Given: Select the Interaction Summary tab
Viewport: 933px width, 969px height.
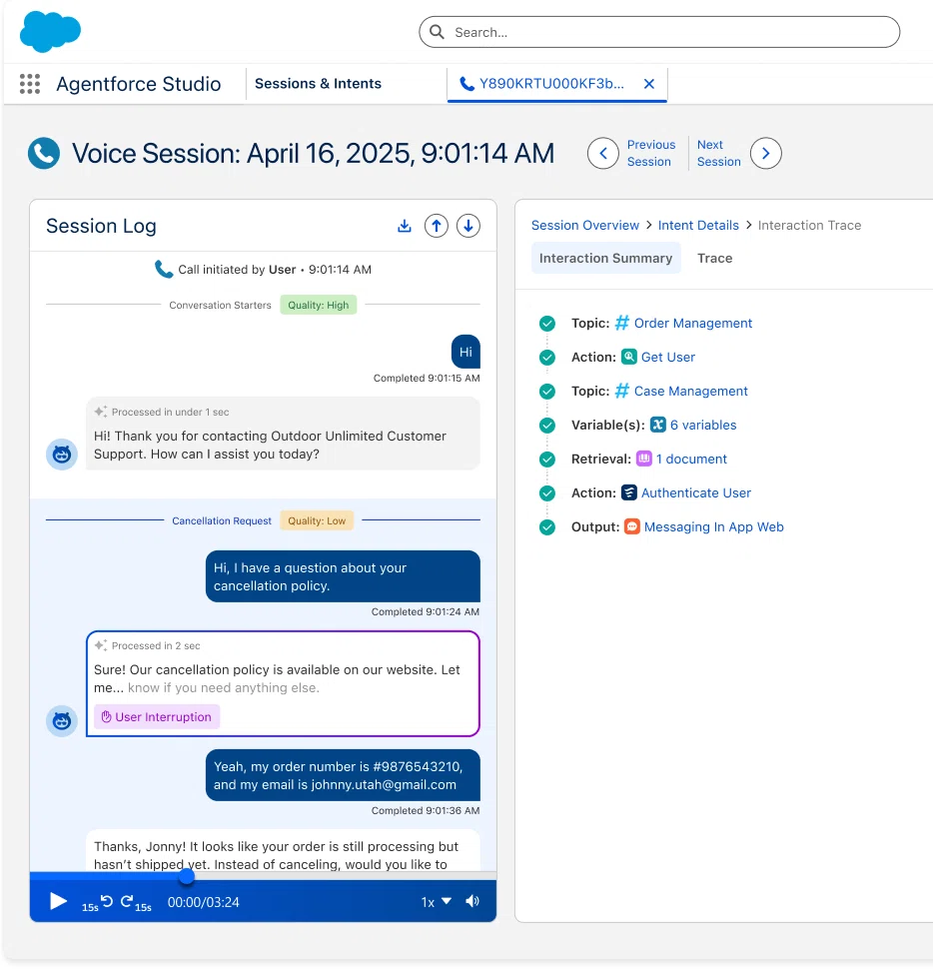Looking at the screenshot, I should pyautogui.click(x=605, y=258).
